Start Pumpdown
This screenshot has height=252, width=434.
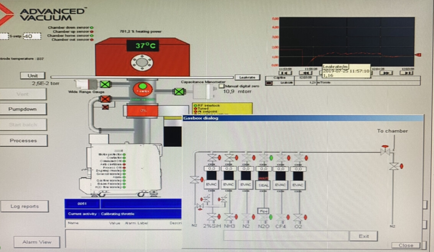[23, 109]
